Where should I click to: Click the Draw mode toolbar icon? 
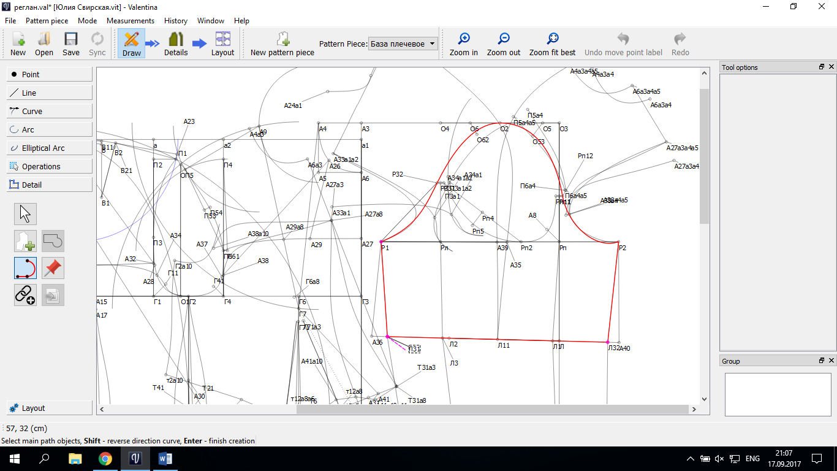point(131,44)
